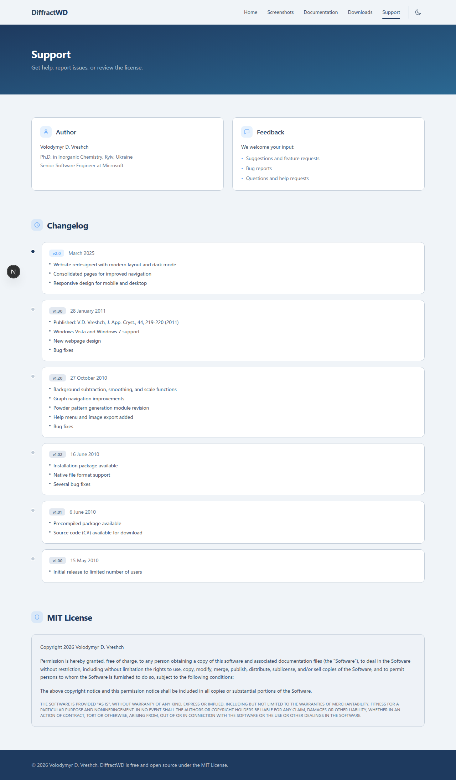
Task: Click the v1.00 version badge
Action: point(57,561)
